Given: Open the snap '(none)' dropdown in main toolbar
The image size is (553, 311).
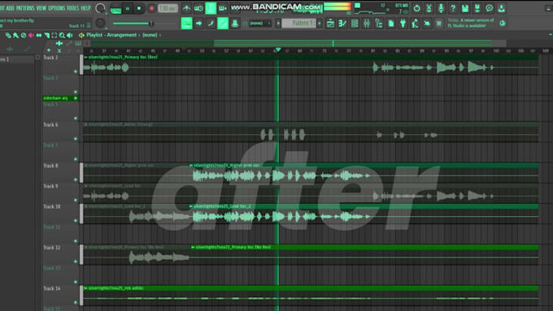Looking at the screenshot, I should click(259, 24).
